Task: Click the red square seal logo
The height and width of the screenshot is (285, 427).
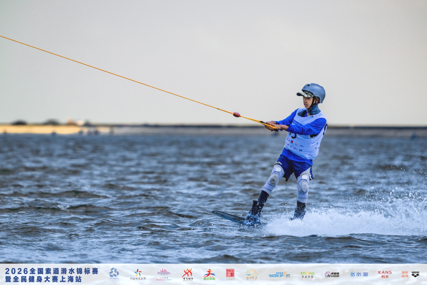Action: (x=230, y=274)
